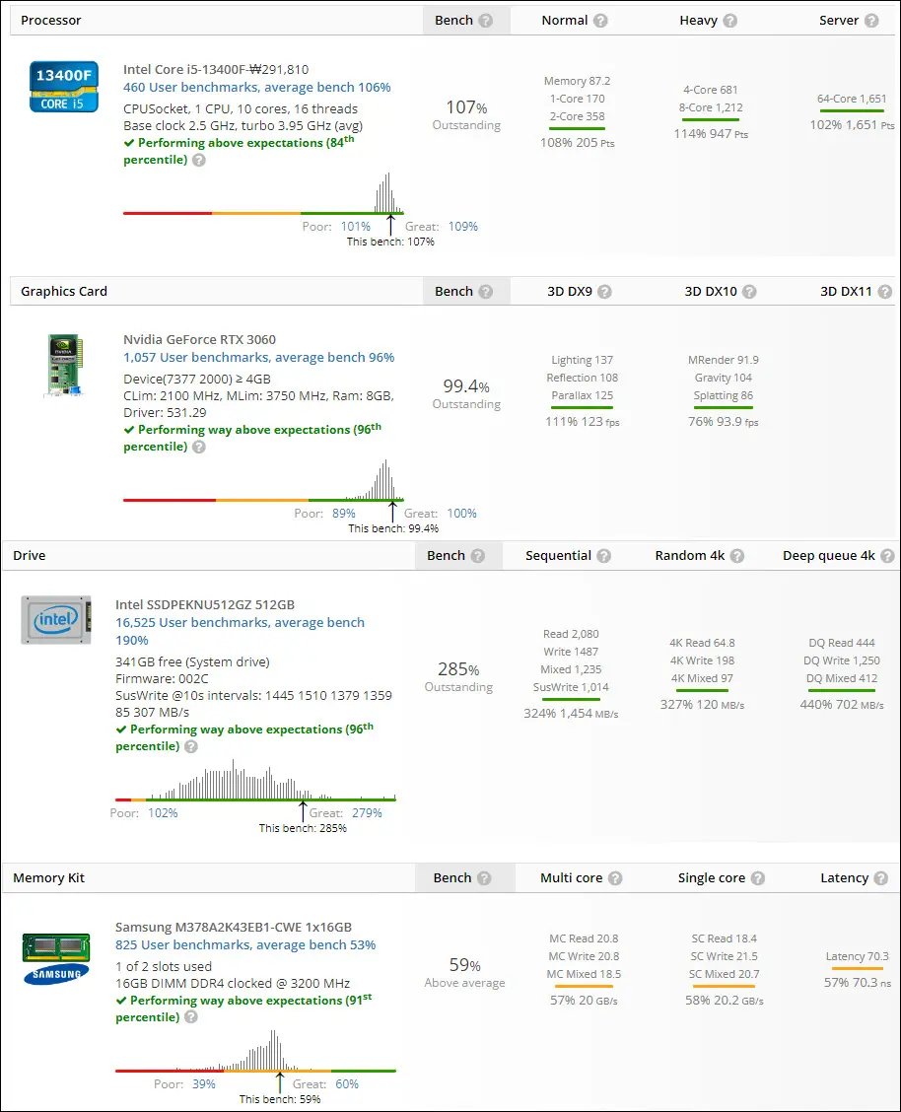Click the 107% Outstanding processor score

pyautogui.click(x=466, y=115)
